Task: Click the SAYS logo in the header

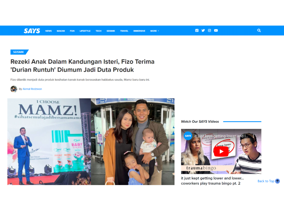Action: pos(32,31)
